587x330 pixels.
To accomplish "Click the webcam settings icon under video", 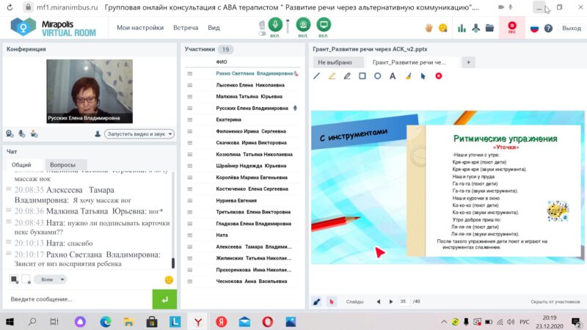I will [x=10, y=133].
